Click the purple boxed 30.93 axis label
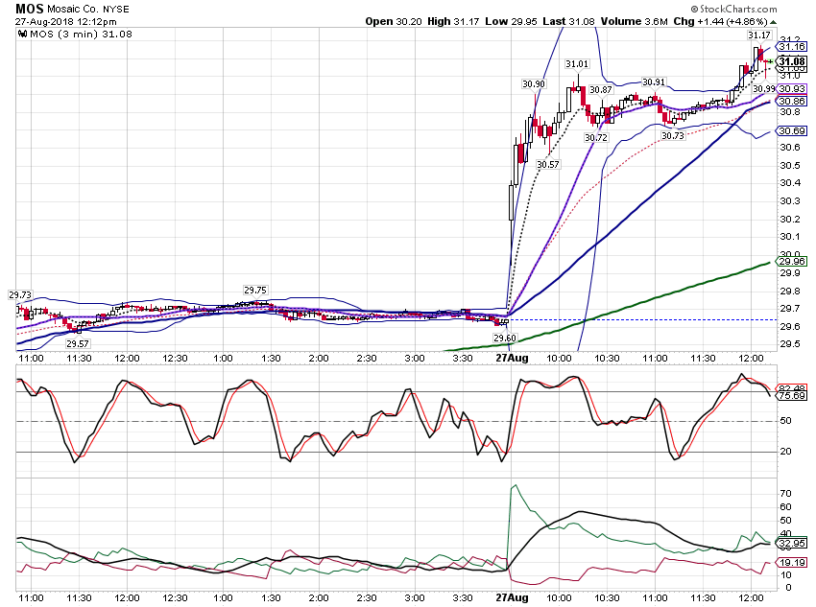816x607 pixels. pos(792,89)
